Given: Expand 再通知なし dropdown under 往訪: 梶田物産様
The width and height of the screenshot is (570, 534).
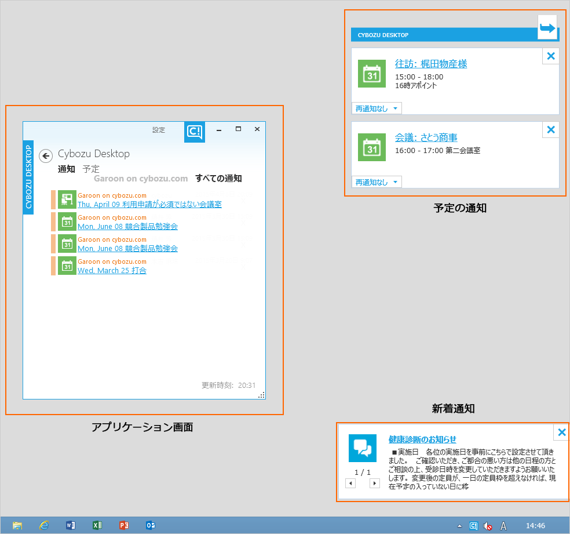Looking at the screenshot, I should pos(377,108).
